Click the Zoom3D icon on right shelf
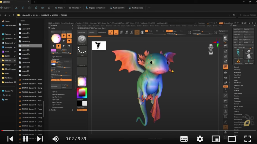 (x=226, y=106)
